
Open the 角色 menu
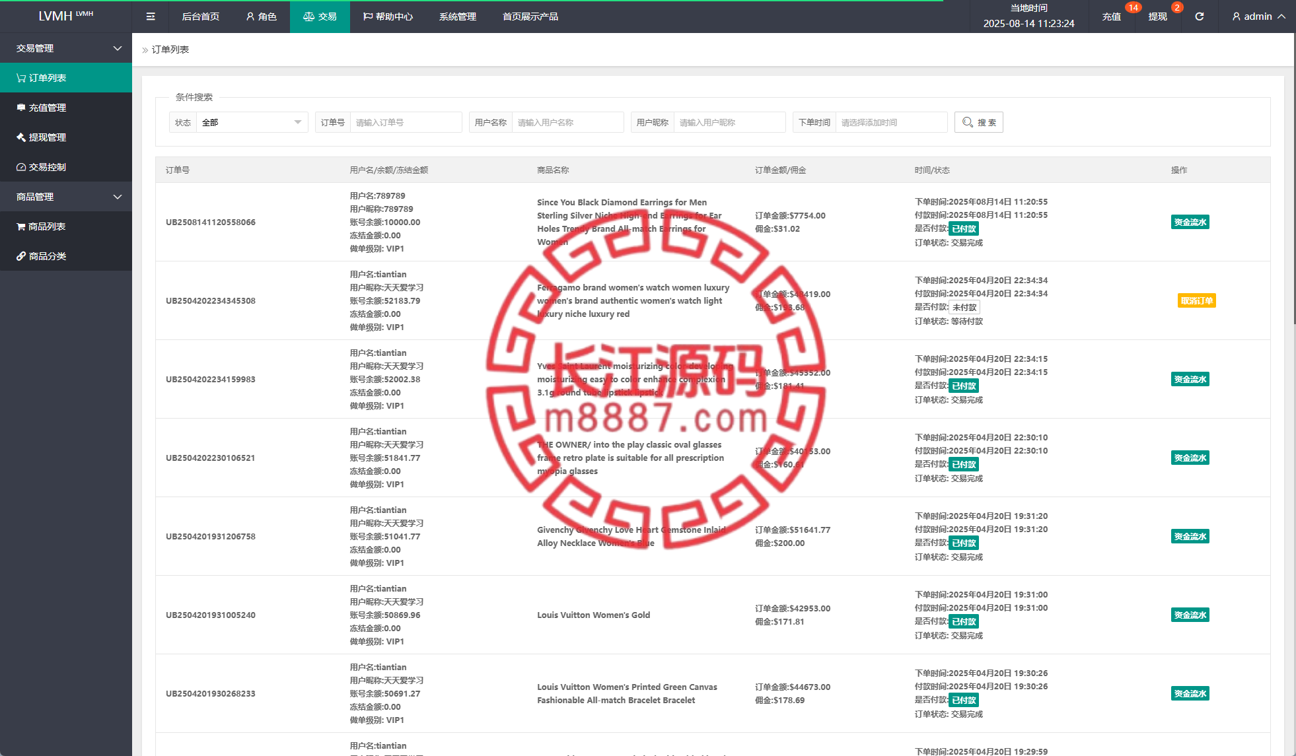(261, 17)
